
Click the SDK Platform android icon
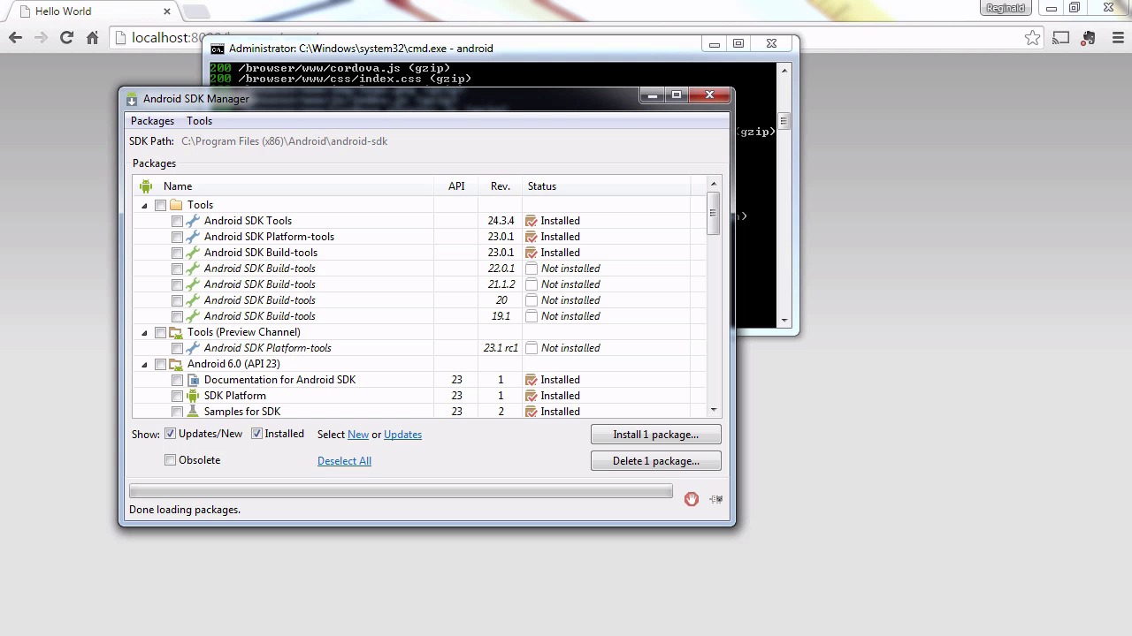(x=193, y=396)
